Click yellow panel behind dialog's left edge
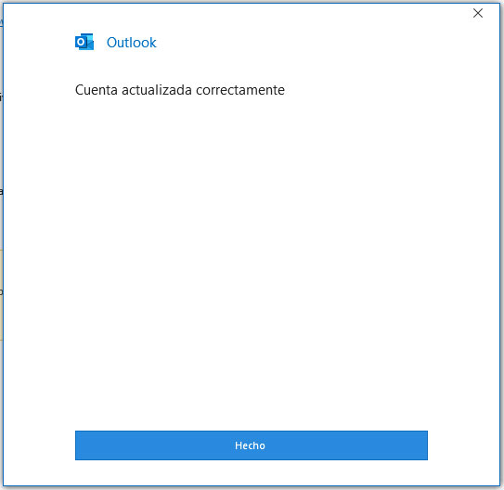 1,294
